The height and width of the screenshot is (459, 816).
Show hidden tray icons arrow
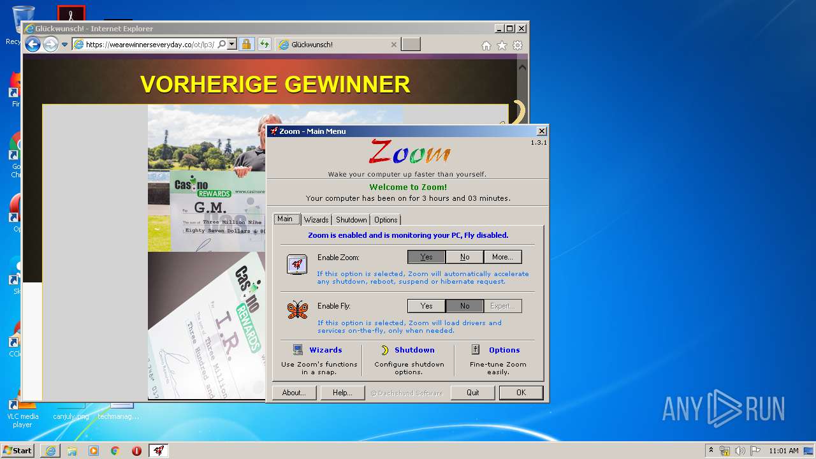coord(711,451)
